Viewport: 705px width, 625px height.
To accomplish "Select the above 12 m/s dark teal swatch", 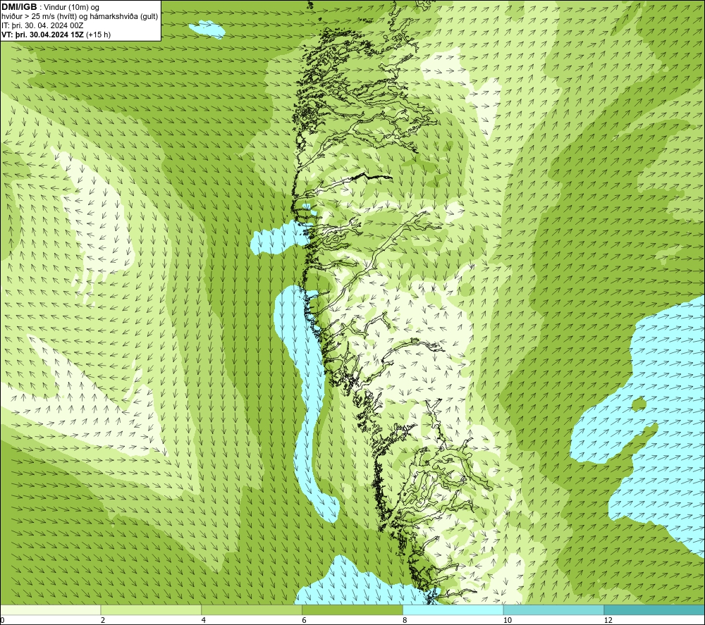I will pyautogui.click(x=655, y=609).
